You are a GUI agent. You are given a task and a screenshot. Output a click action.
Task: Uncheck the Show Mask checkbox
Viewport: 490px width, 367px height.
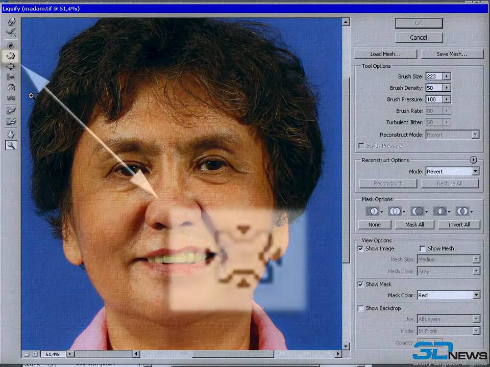pos(361,284)
